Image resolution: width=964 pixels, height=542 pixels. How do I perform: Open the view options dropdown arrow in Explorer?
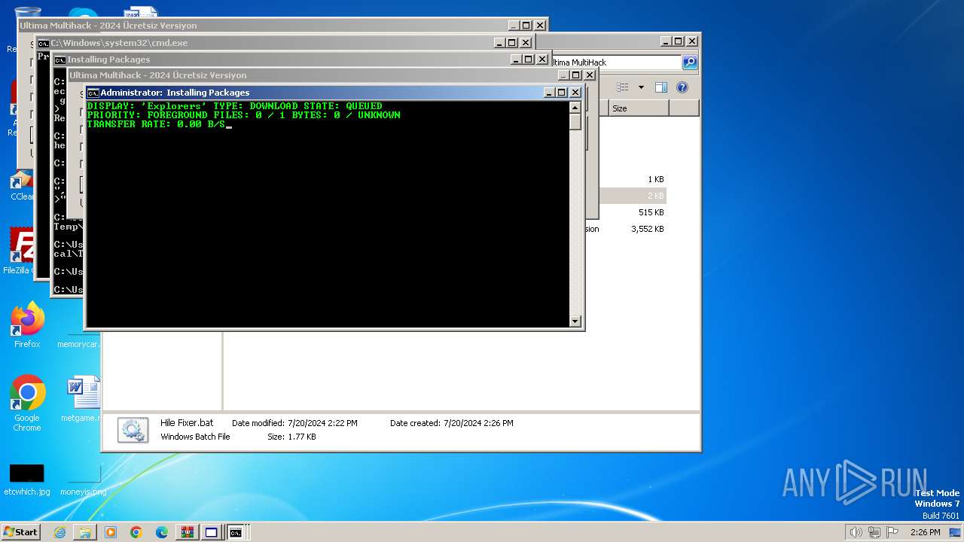pos(641,87)
